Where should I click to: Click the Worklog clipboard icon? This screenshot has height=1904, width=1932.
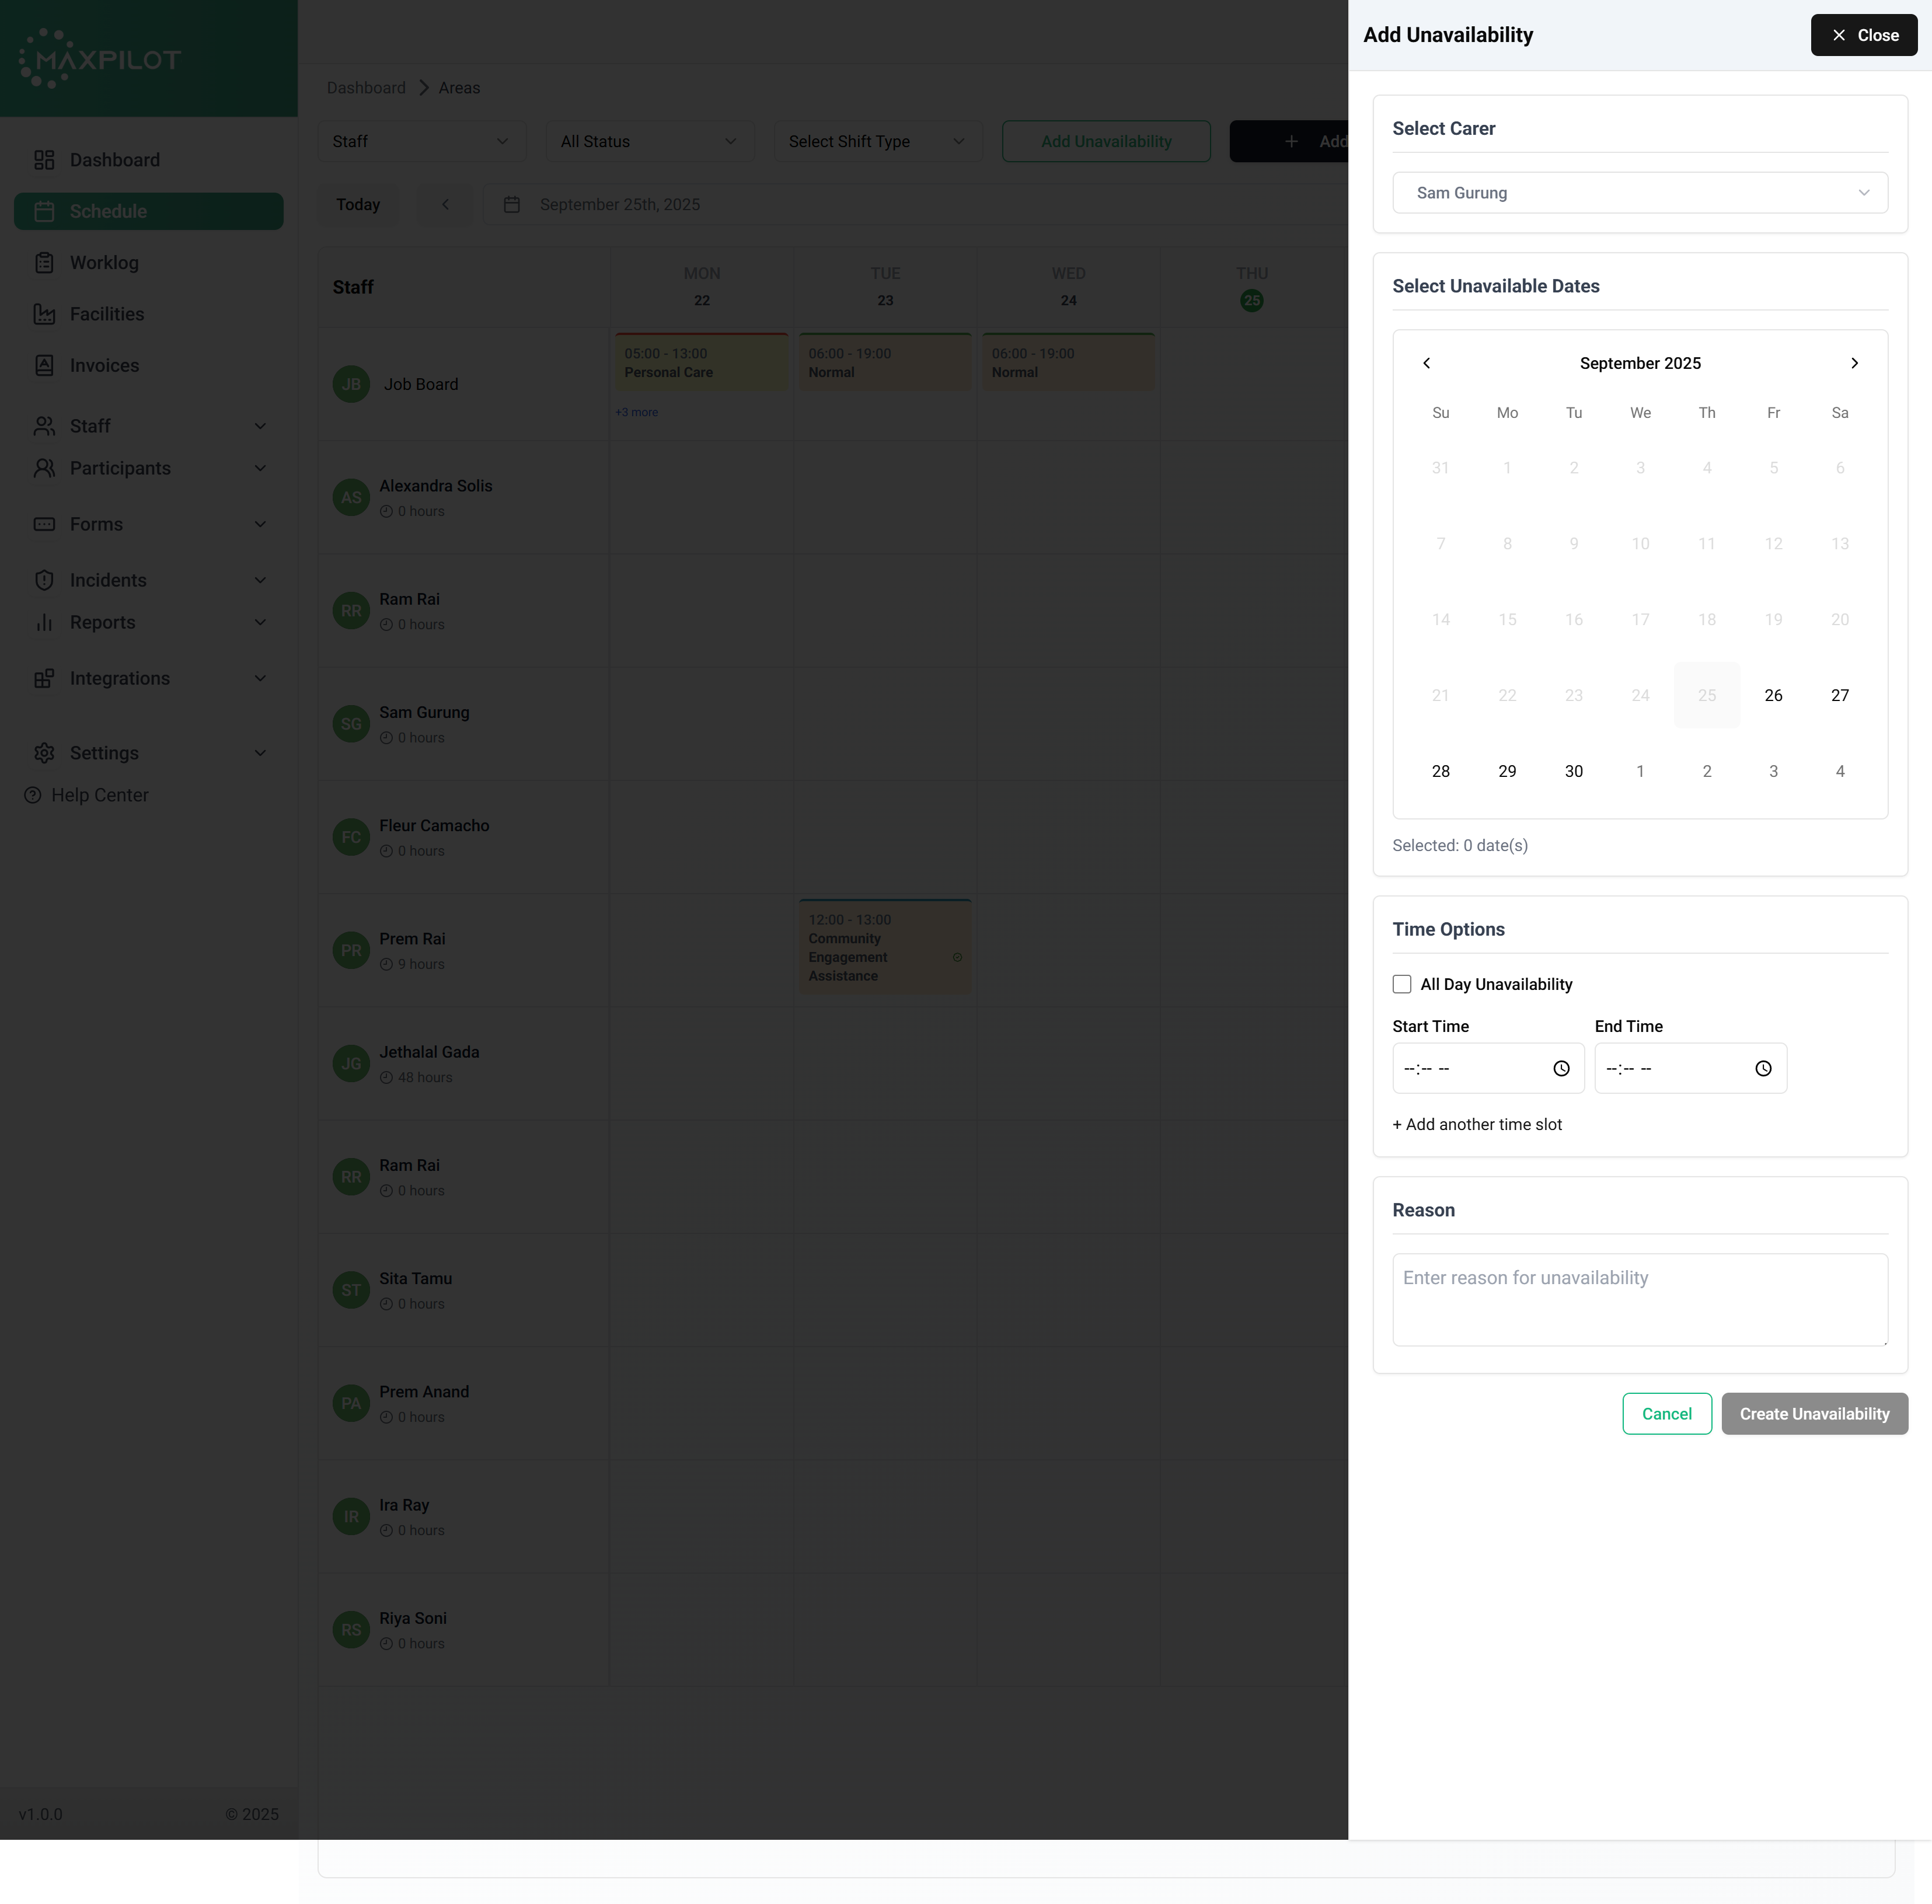coord(44,263)
